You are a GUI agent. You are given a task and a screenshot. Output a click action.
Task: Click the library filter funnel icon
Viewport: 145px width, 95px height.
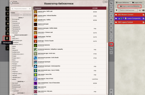tap(117, 10)
